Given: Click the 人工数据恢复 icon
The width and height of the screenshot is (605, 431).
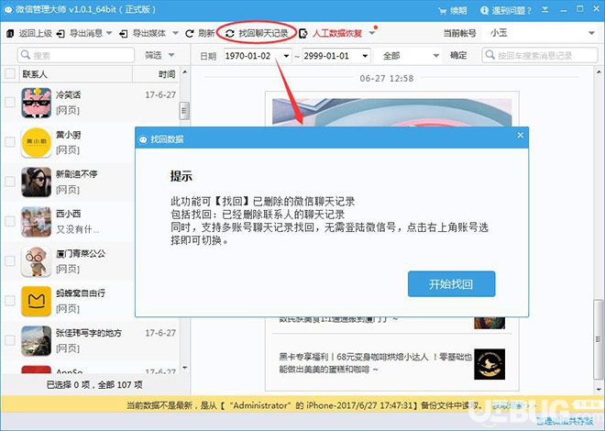Looking at the screenshot, I should pyautogui.click(x=303, y=34).
